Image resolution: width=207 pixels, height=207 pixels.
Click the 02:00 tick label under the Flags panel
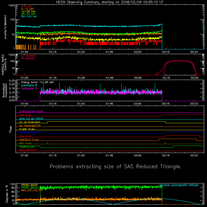[x=138, y=156]
